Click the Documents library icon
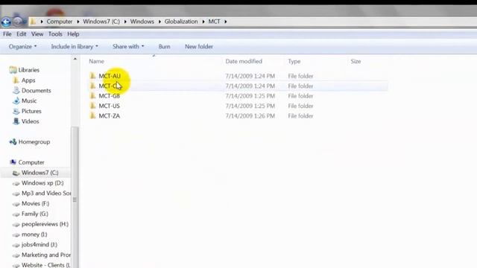Viewport: 477px width, 268px height. pyautogui.click(x=16, y=90)
